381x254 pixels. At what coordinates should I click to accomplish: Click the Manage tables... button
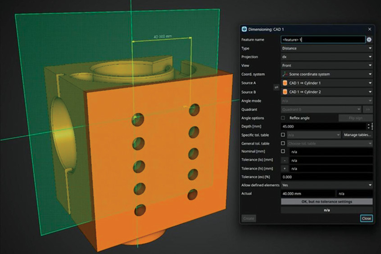pyautogui.click(x=358, y=135)
